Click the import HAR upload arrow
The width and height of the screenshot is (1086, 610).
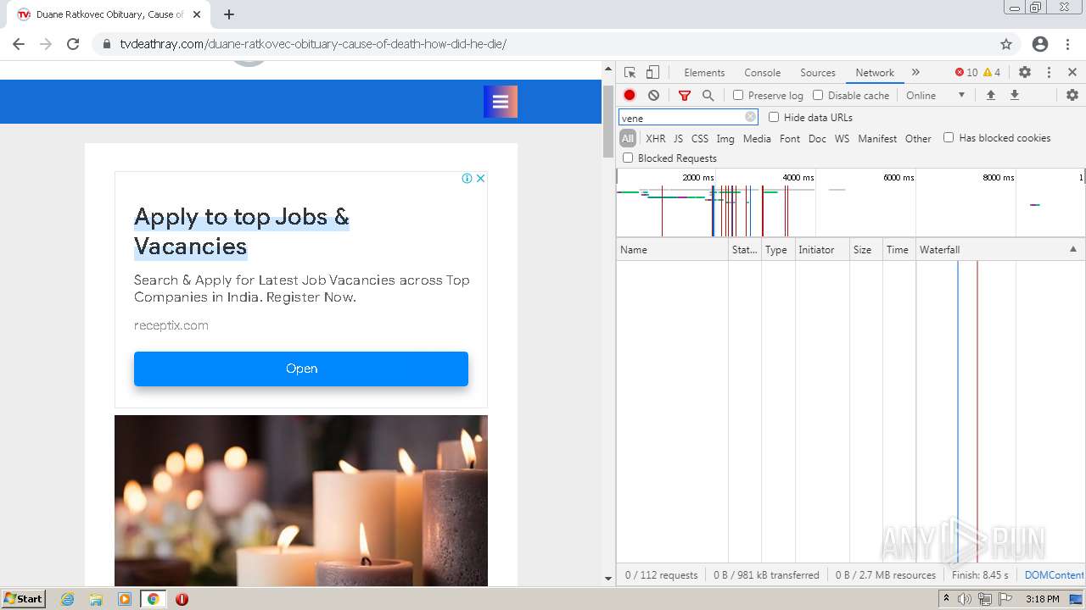point(990,96)
